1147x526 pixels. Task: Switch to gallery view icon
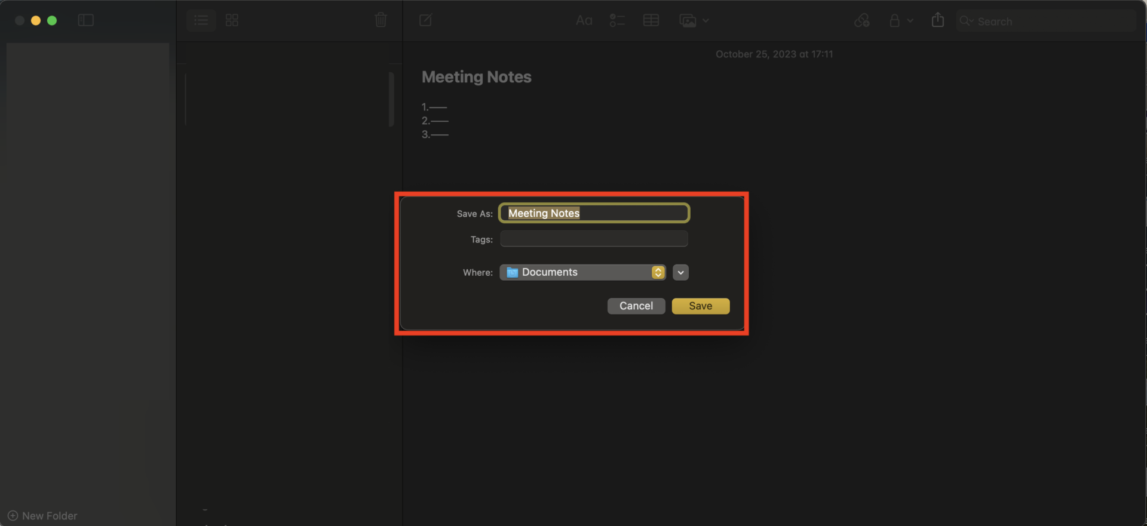click(232, 20)
